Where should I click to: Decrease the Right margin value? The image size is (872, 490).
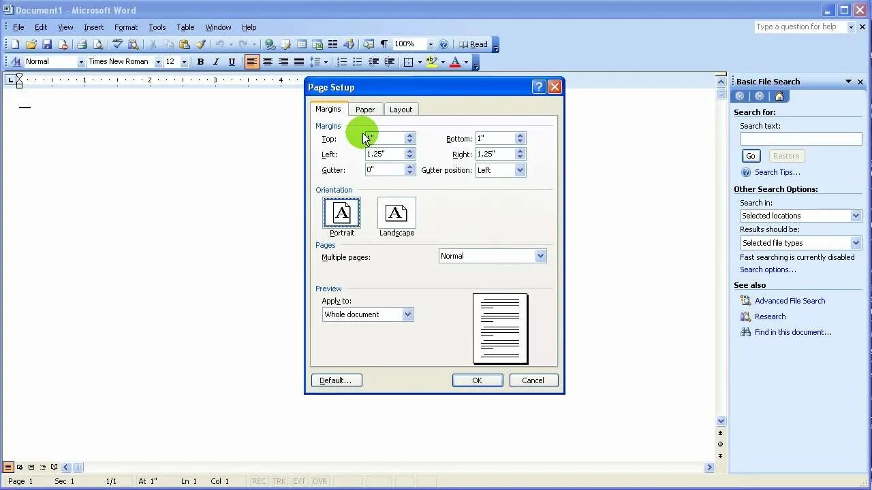pos(520,157)
